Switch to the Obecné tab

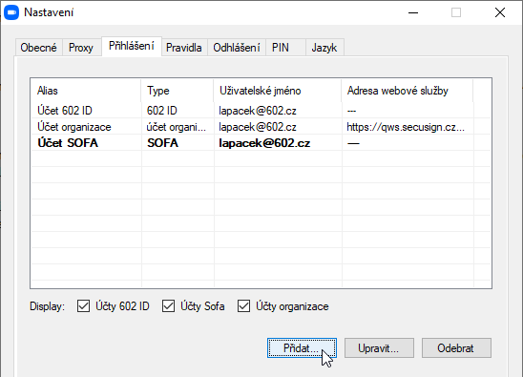pyautogui.click(x=39, y=48)
